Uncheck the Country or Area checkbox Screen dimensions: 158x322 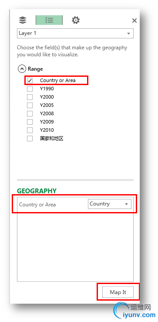coord(30,80)
